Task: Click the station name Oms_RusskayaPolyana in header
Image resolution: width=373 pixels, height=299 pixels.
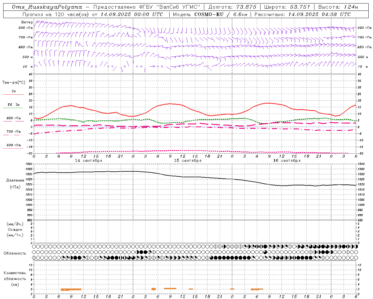Action: (x=47, y=7)
